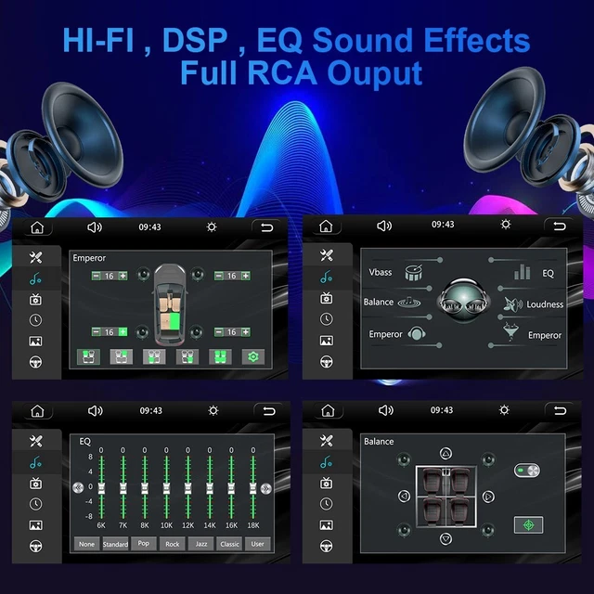Select the fourth seat preset on the Emperor screen

pyautogui.click(x=187, y=356)
